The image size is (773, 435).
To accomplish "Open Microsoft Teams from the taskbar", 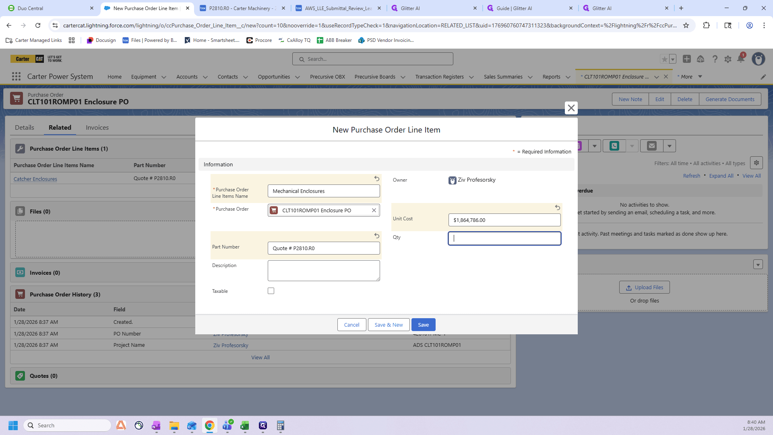I will point(227,425).
